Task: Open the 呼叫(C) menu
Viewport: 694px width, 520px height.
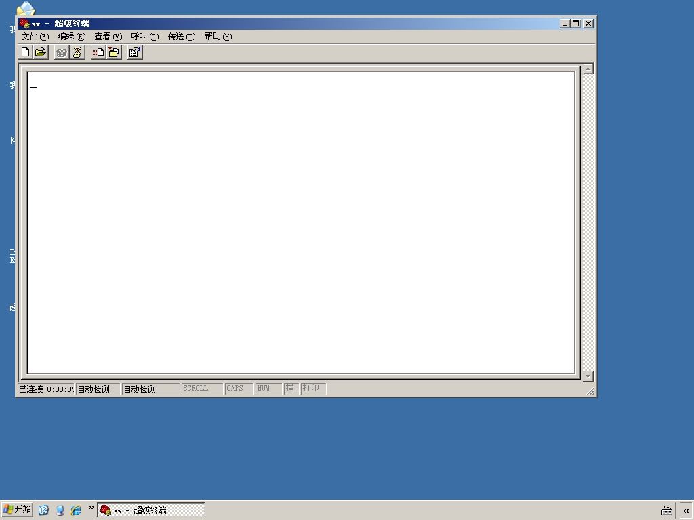Action: pos(145,37)
